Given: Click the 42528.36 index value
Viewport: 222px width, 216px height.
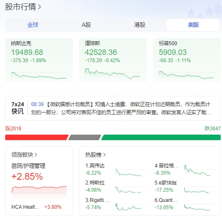Looking at the screenshot, I should tap(101, 52).
